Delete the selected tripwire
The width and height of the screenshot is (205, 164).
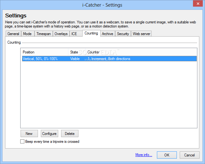70,133
